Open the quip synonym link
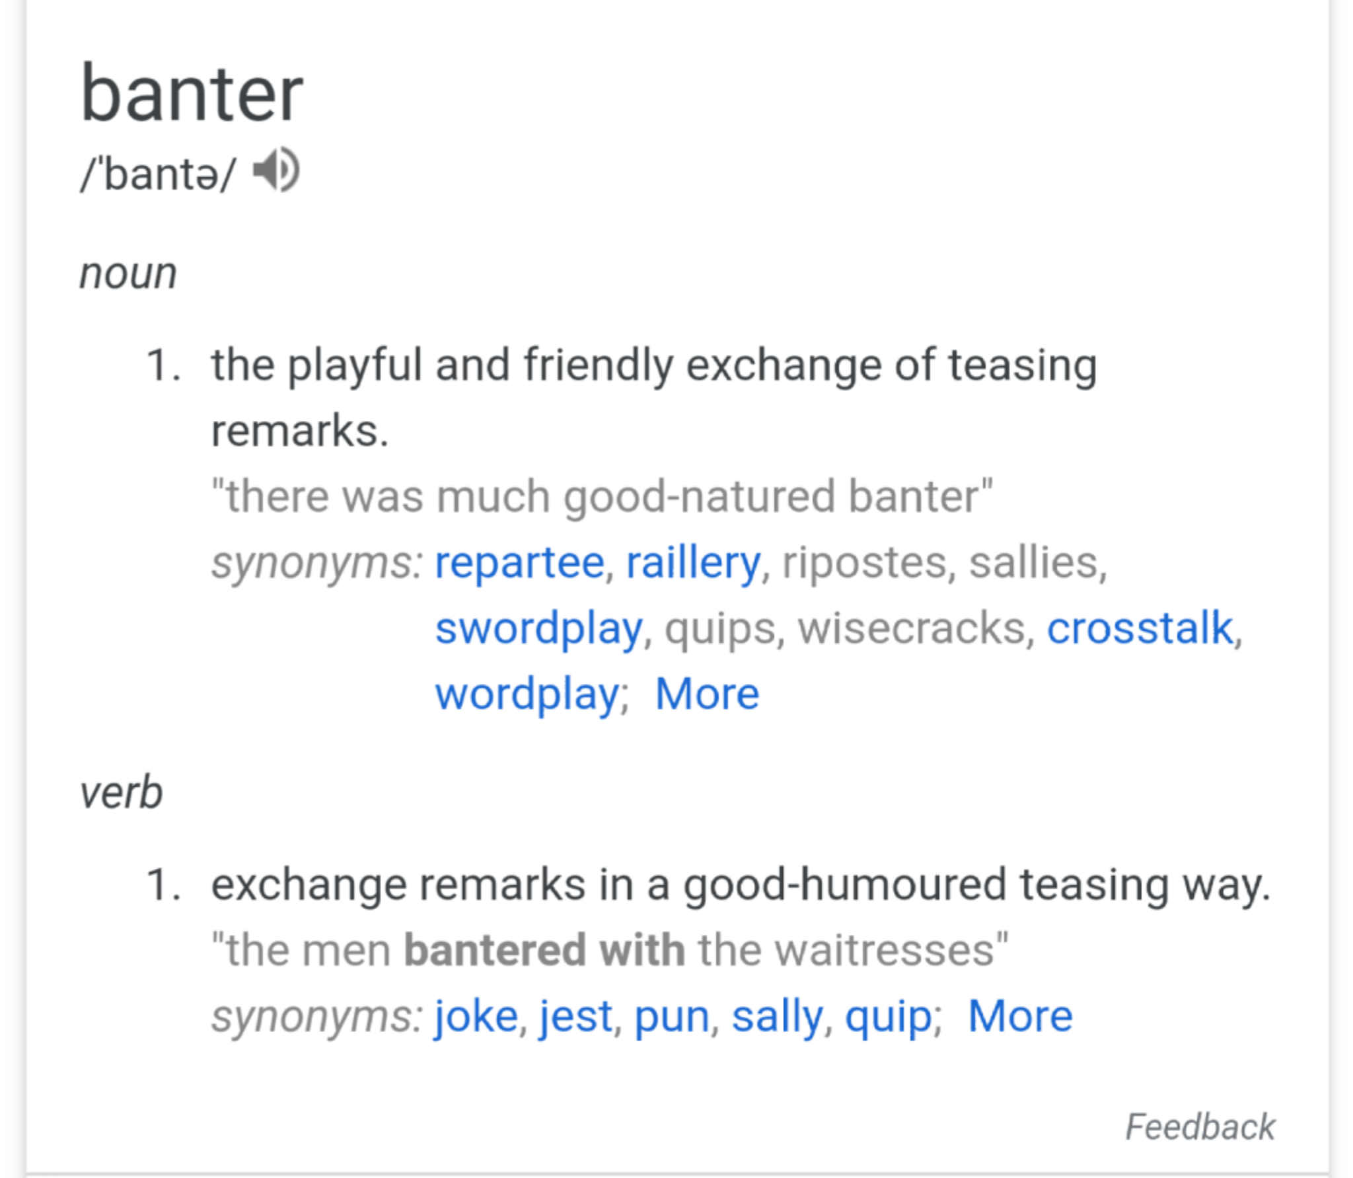 (x=889, y=1015)
